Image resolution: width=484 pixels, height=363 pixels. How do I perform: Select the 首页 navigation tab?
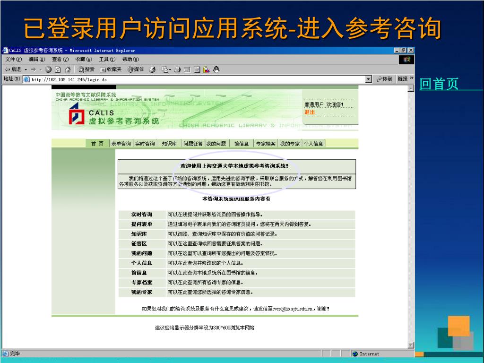tap(97, 144)
